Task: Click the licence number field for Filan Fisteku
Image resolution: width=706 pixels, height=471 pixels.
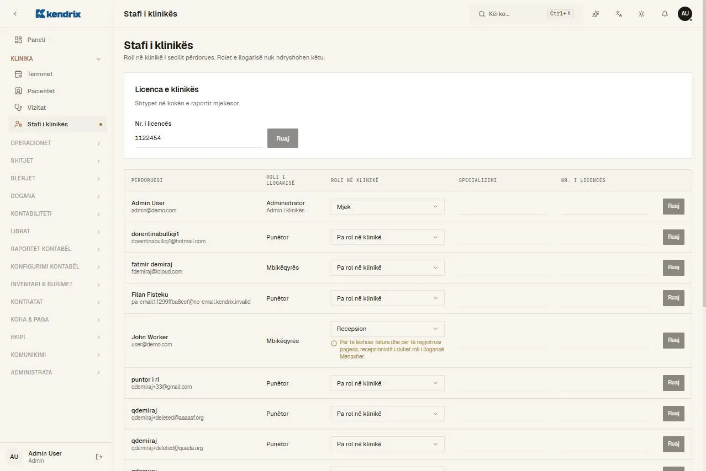Action: point(605,298)
